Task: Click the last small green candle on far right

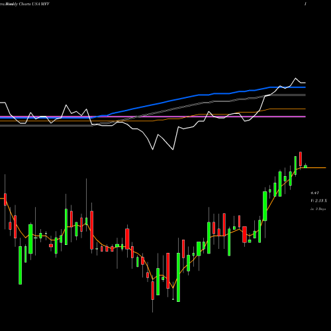Action: tap(305, 166)
